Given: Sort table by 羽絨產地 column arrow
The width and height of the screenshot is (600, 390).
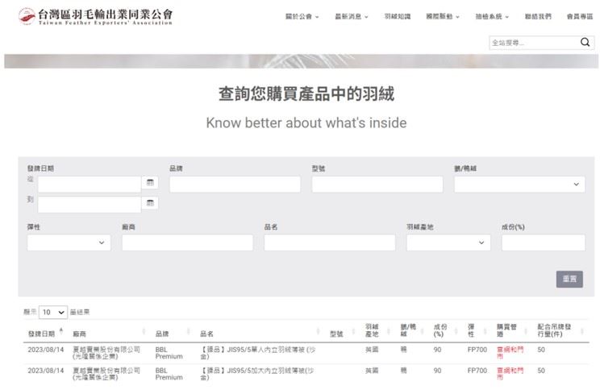Looking at the screenshot, I should coord(389,331).
